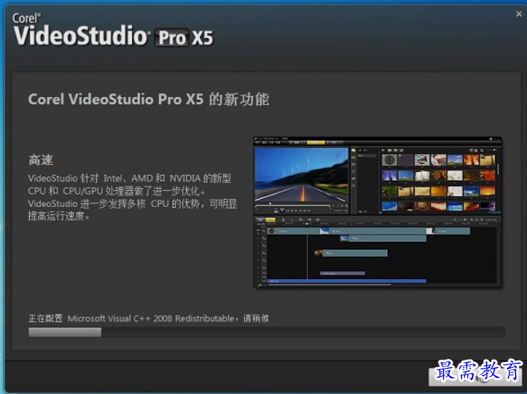The height and width of the screenshot is (394, 527).
Task: Click the "高速" feature title
Action: [40, 160]
